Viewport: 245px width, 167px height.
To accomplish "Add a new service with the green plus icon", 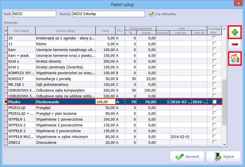I will 235,32.
